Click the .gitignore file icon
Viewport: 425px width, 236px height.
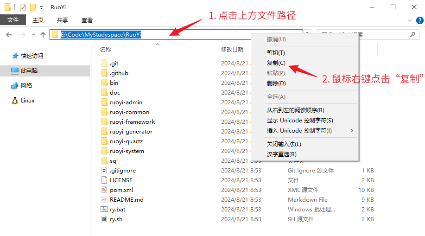click(x=104, y=171)
